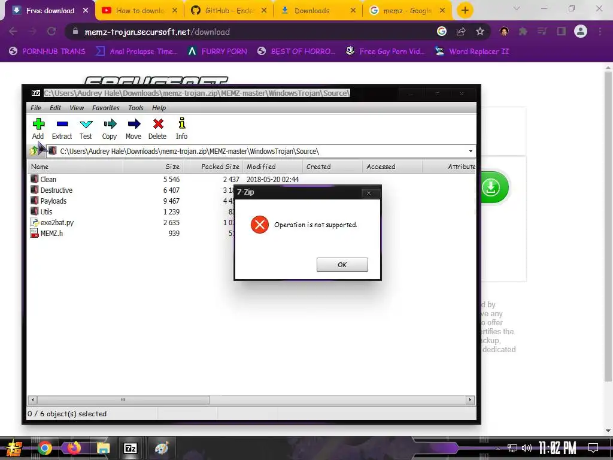Switch to the Free download tab
The width and height of the screenshot is (613, 460).
50,11
